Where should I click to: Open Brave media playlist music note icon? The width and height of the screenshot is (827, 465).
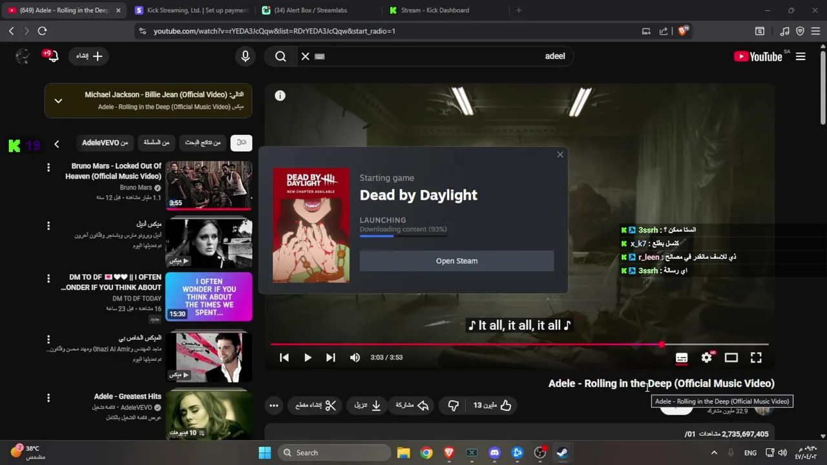[784, 31]
